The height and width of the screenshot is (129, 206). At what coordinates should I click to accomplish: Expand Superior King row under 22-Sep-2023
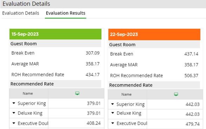[112, 104]
